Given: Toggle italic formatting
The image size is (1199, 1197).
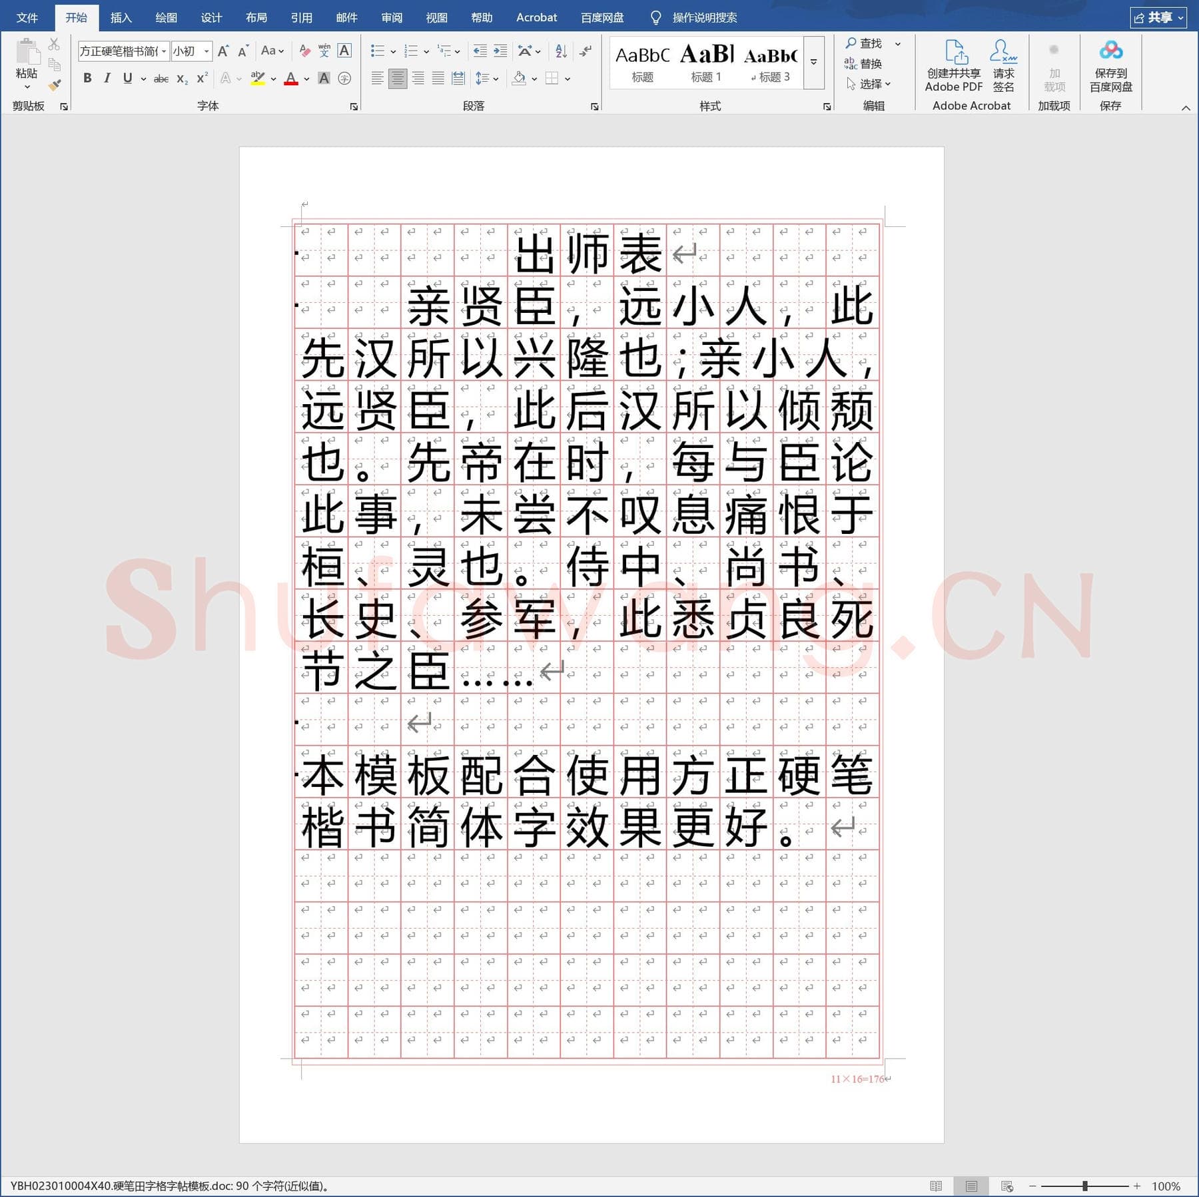Looking at the screenshot, I should [107, 79].
